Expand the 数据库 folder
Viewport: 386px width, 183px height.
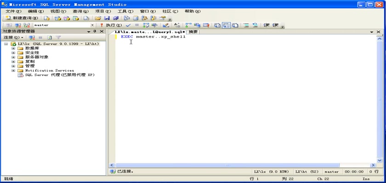pyautogui.click(x=13, y=48)
